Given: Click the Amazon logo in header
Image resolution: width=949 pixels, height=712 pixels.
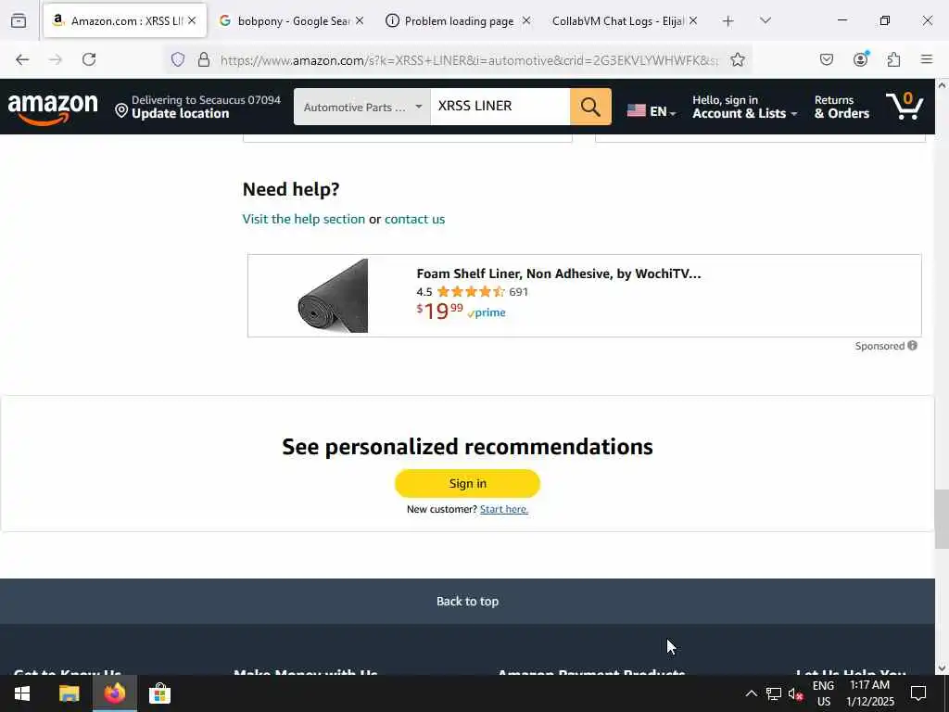Looking at the screenshot, I should [x=53, y=108].
